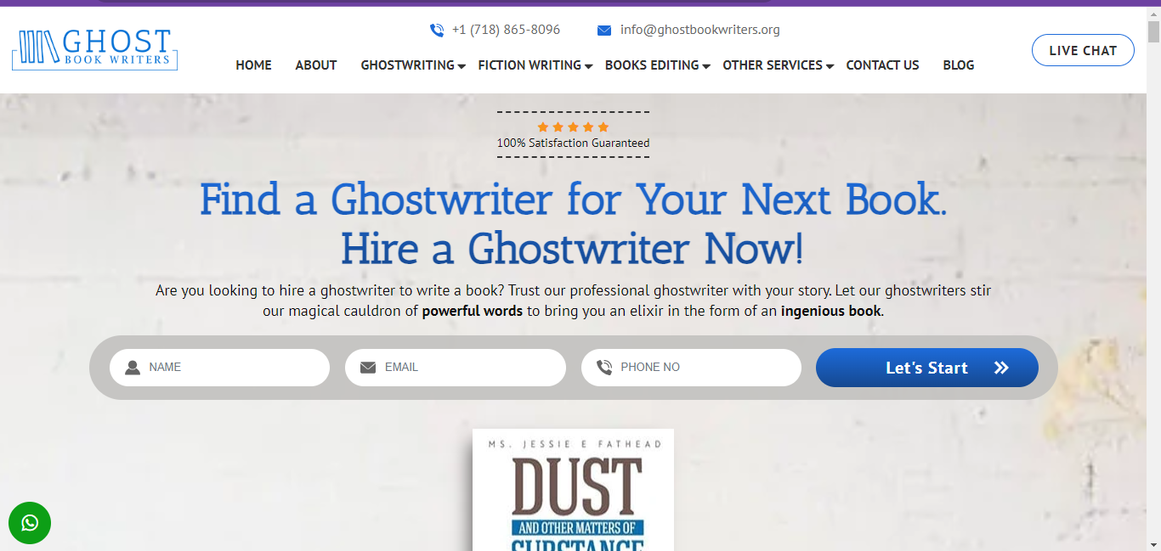Click the five-star rating icons
Viewport: 1161px width, 551px height.
tap(573, 127)
